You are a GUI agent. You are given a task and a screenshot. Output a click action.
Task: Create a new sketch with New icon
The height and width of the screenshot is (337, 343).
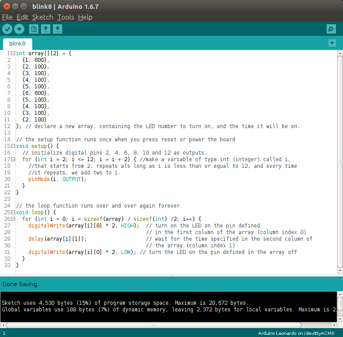34,29
